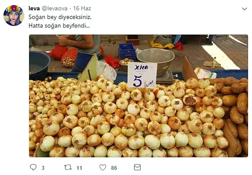Click the 5 Lira price sign in photo
This screenshot has height=175, width=252.
tap(143, 75)
